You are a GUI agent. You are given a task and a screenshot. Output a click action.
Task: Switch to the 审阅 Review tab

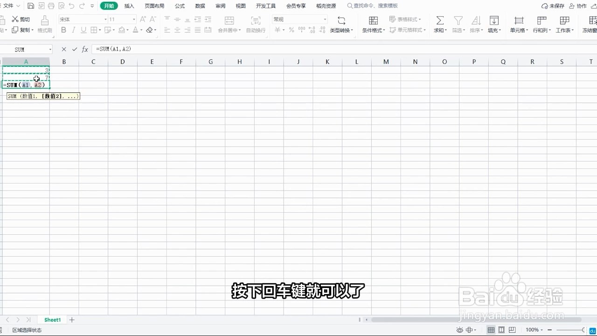(x=221, y=6)
